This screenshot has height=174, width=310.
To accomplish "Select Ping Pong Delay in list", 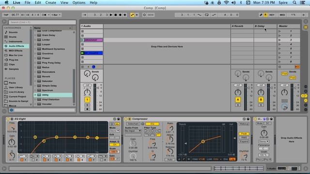I will pos(51,63).
